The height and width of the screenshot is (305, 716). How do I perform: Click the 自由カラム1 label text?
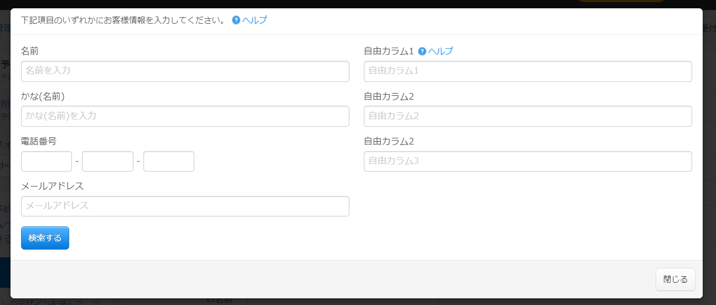coord(389,51)
